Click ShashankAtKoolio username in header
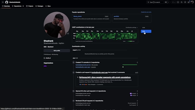Viewport: 195px width, 110px height. tap(15, 2)
